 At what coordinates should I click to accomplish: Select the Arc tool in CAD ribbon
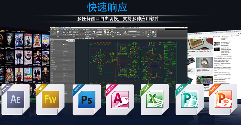pyautogui.click(x=61, y=32)
